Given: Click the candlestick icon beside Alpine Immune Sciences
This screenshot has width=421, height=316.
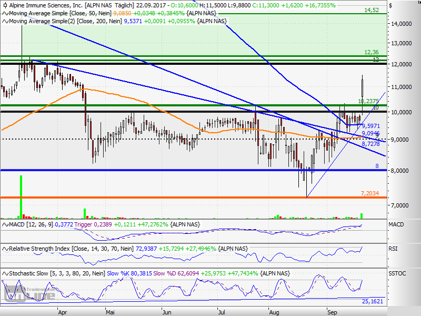Looking at the screenshot, I should pyautogui.click(x=5, y=5).
